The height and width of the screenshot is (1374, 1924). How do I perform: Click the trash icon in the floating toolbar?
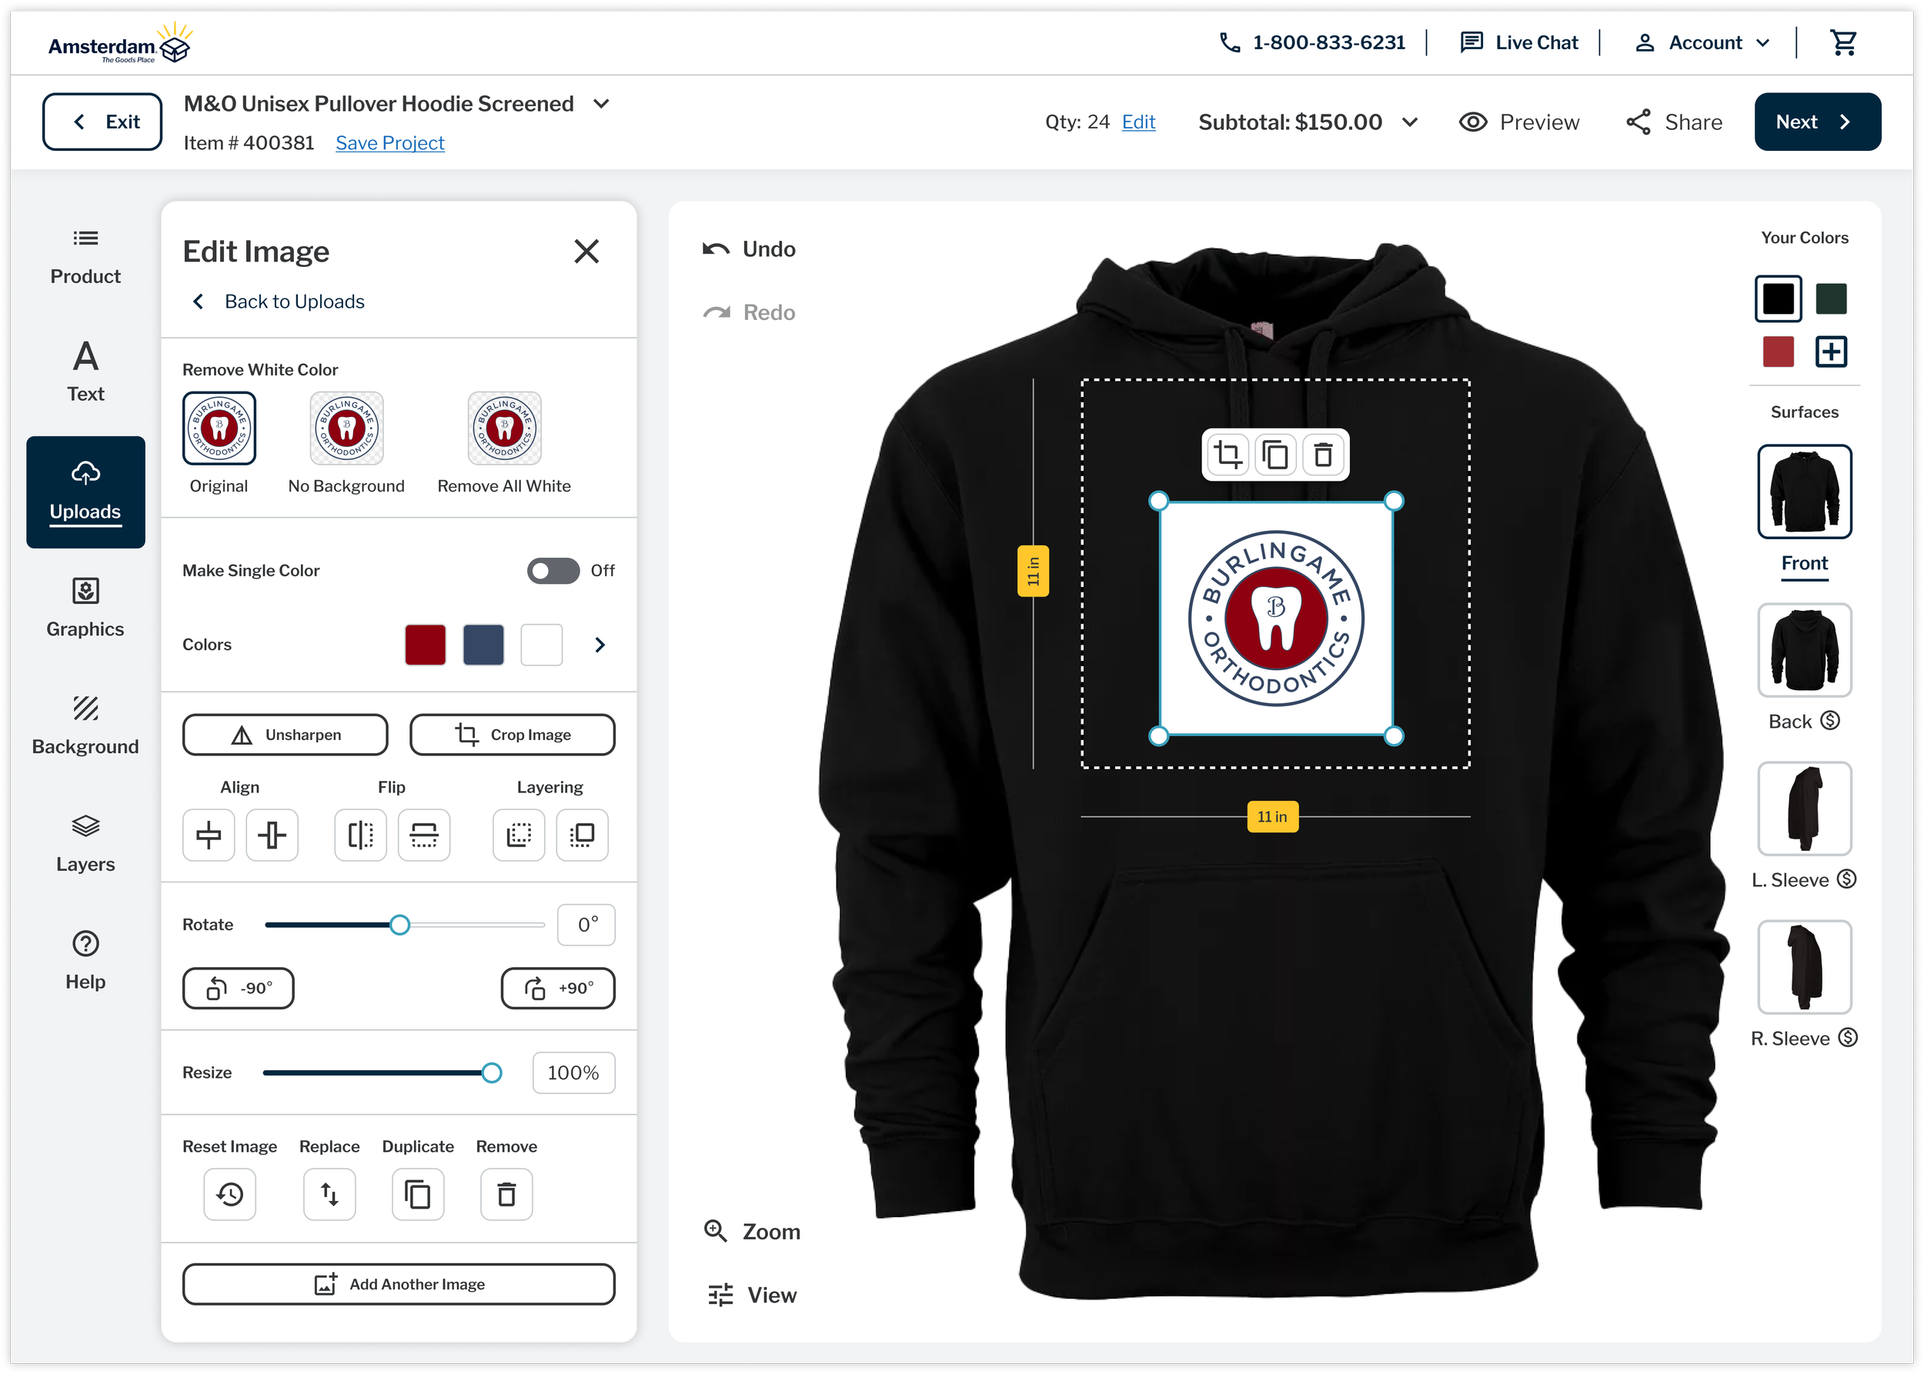click(1323, 455)
